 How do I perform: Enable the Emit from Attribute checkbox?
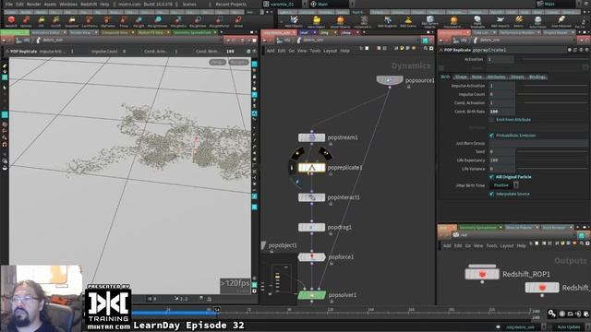491,120
